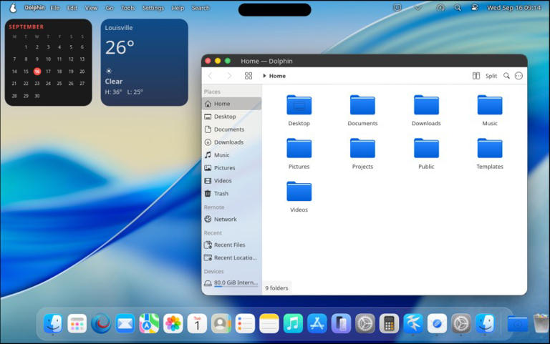This screenshot has width=550, height=344.
Task: Open the Music note icon in dock
Action: tap(293, 323)
